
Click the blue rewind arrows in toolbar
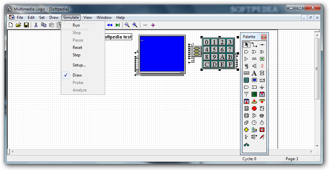[x=110, y=25]
